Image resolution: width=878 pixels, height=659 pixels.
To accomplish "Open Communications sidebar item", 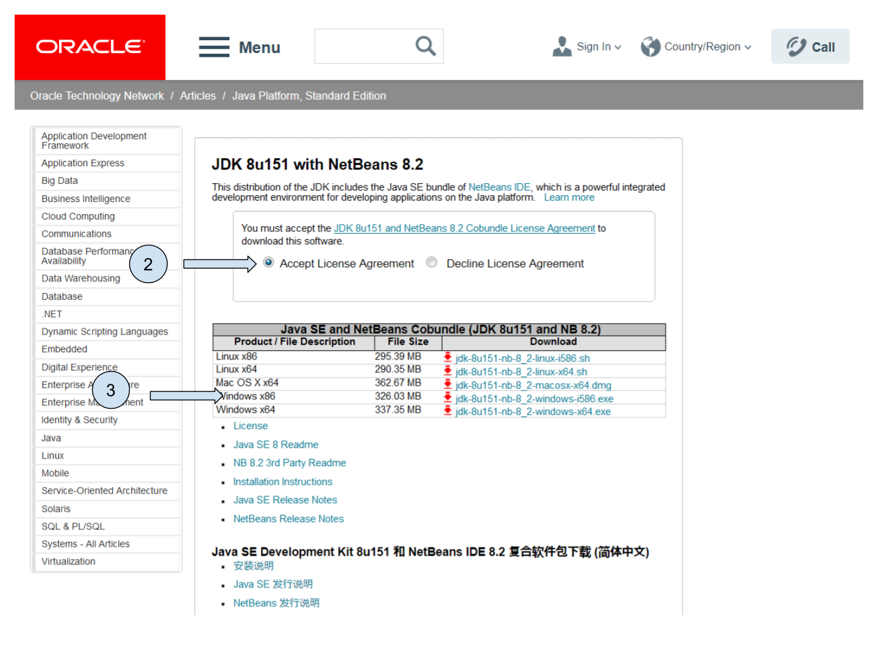I will coord(107,234).
